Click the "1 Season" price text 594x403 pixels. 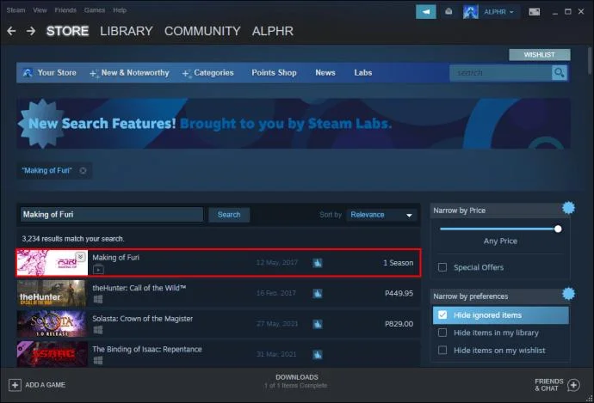(398, 263)
